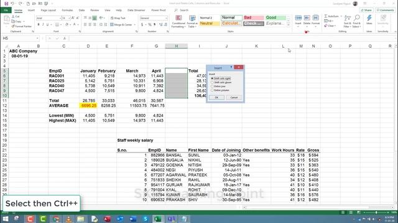Open VLC from the Windows taskbar
The width and height of the screenshot is (398, 223).
pos(68,219)
